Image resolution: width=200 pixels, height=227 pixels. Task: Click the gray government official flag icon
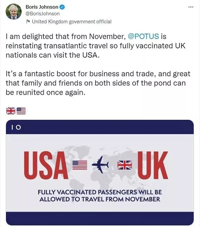pos(28,21)
